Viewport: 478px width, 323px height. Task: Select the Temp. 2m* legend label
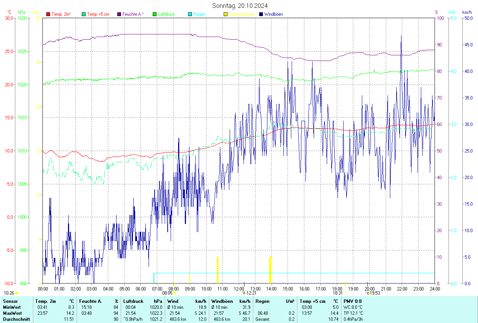point(61,14)
